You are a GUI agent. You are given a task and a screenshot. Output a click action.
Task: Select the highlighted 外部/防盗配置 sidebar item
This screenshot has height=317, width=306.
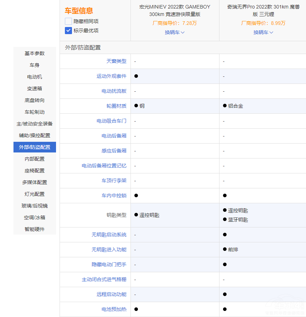tap(35, 147)
